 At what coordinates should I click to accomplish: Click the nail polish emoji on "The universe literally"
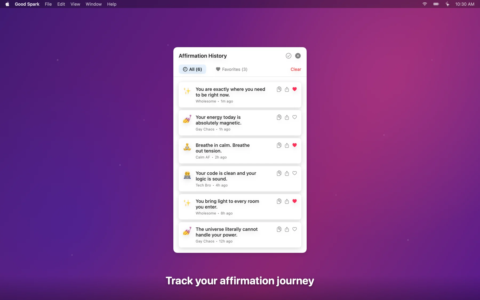point(187,231)
